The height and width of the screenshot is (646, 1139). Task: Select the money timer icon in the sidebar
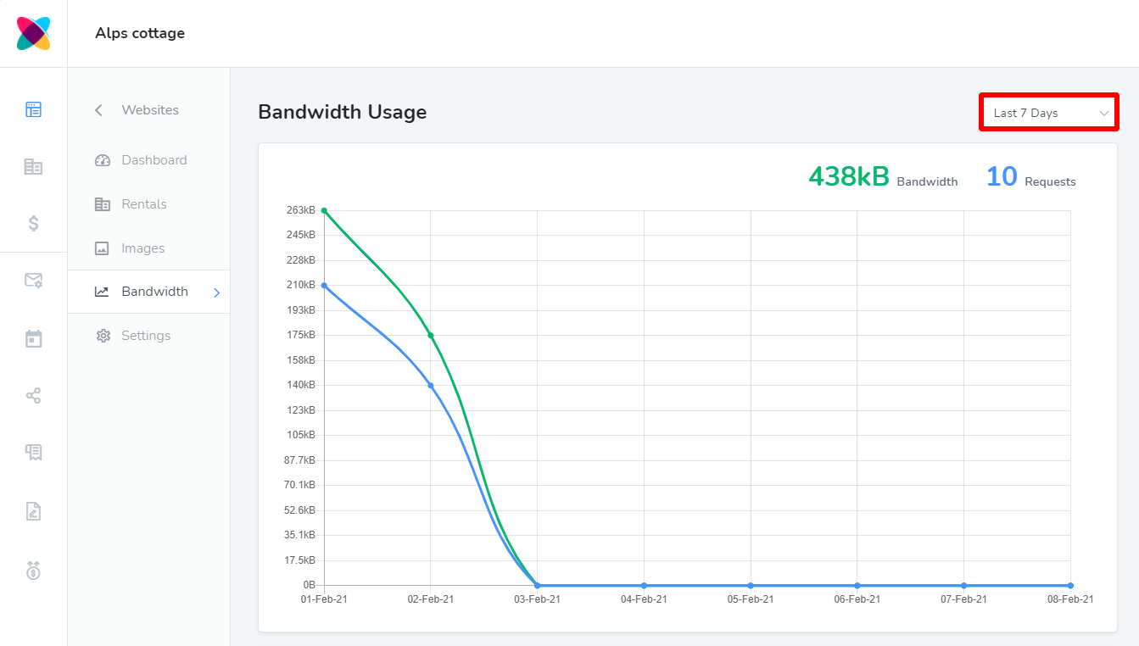(x=33, y=570)
